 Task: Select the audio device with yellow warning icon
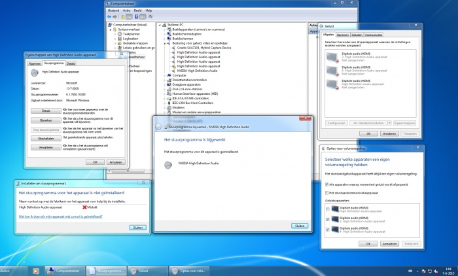pos(196,66)
